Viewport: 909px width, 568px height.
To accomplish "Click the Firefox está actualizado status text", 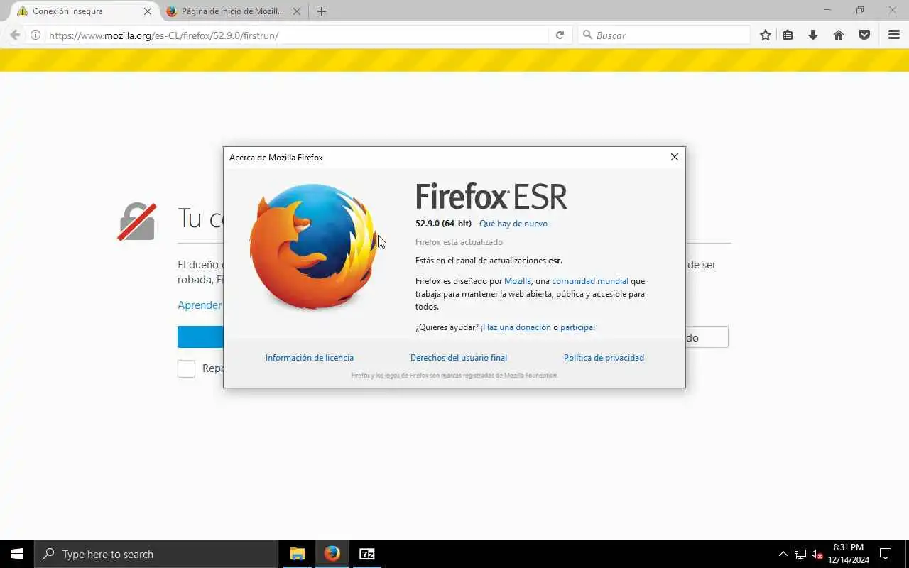I will (459, 242).
